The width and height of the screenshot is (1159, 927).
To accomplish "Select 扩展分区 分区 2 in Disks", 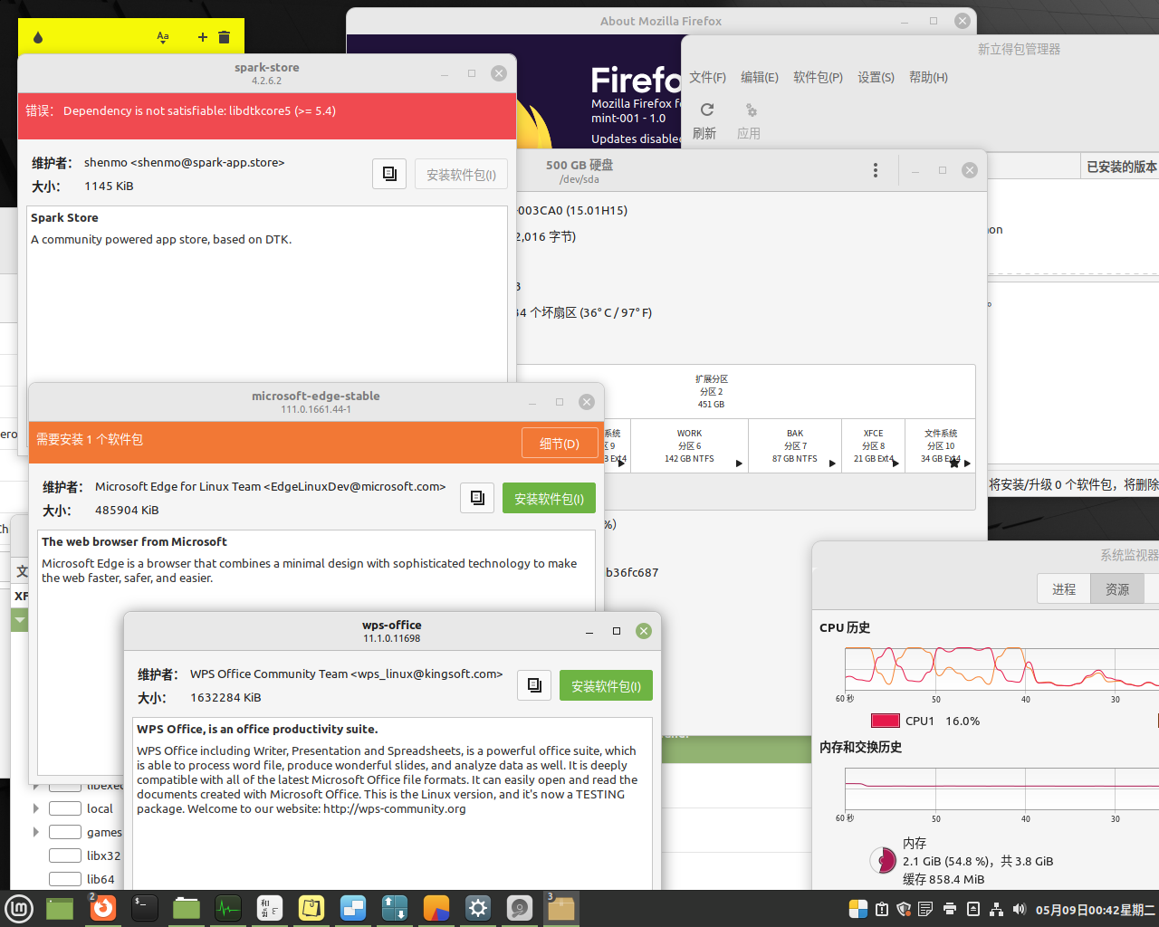I will (x=711, y=391).
